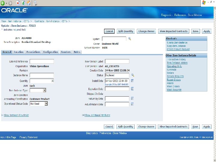Switch to the Counters tab
The width and height of the screenshot is (216, 162).
click(x=66, y=52)
